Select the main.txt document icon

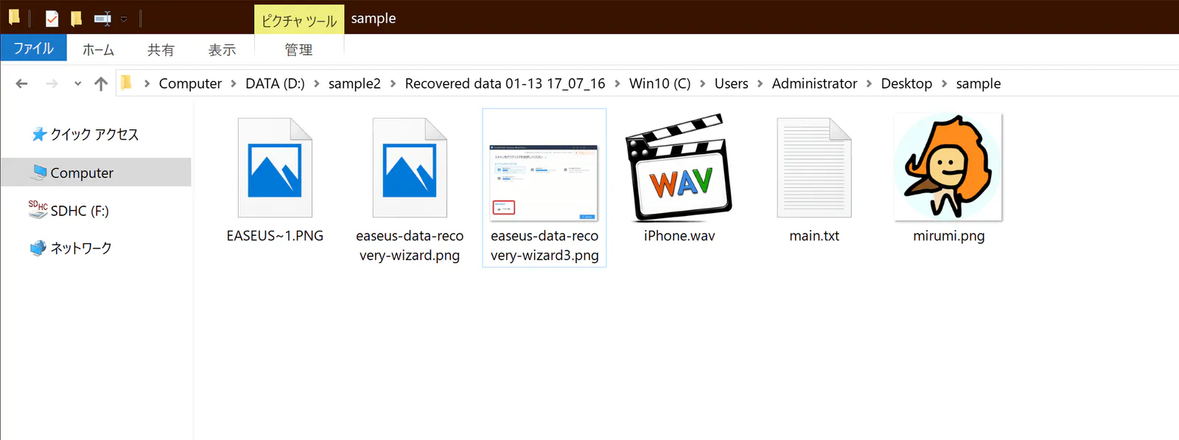tap(814, 168)
